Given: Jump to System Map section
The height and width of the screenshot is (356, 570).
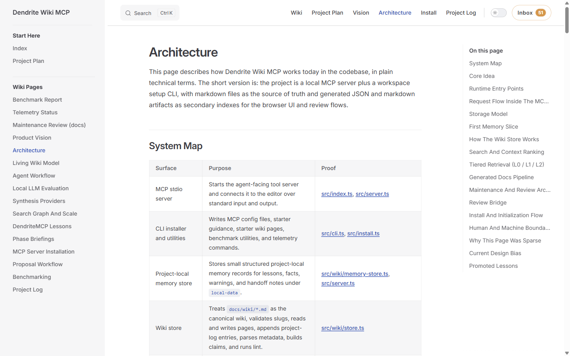Looking at the screenshot, I should coord(485,63).
